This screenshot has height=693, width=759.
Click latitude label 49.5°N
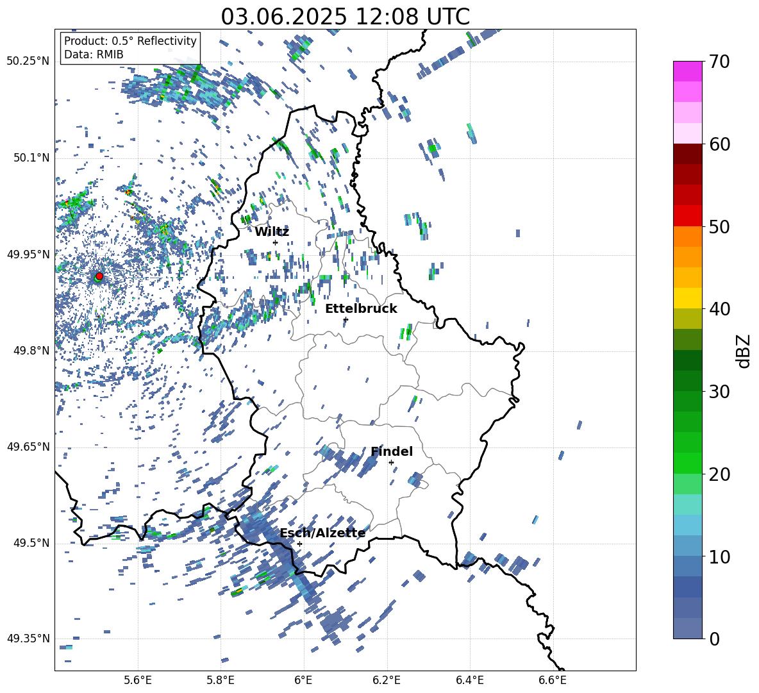point(32,542)
